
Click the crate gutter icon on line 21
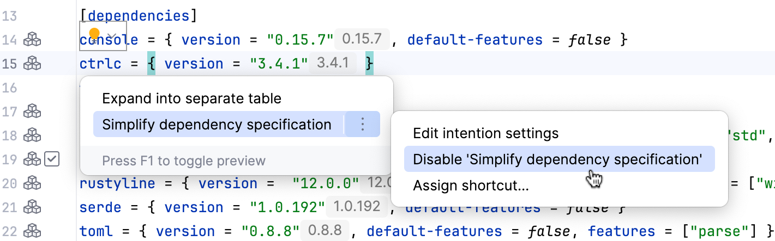coord(32,207)
